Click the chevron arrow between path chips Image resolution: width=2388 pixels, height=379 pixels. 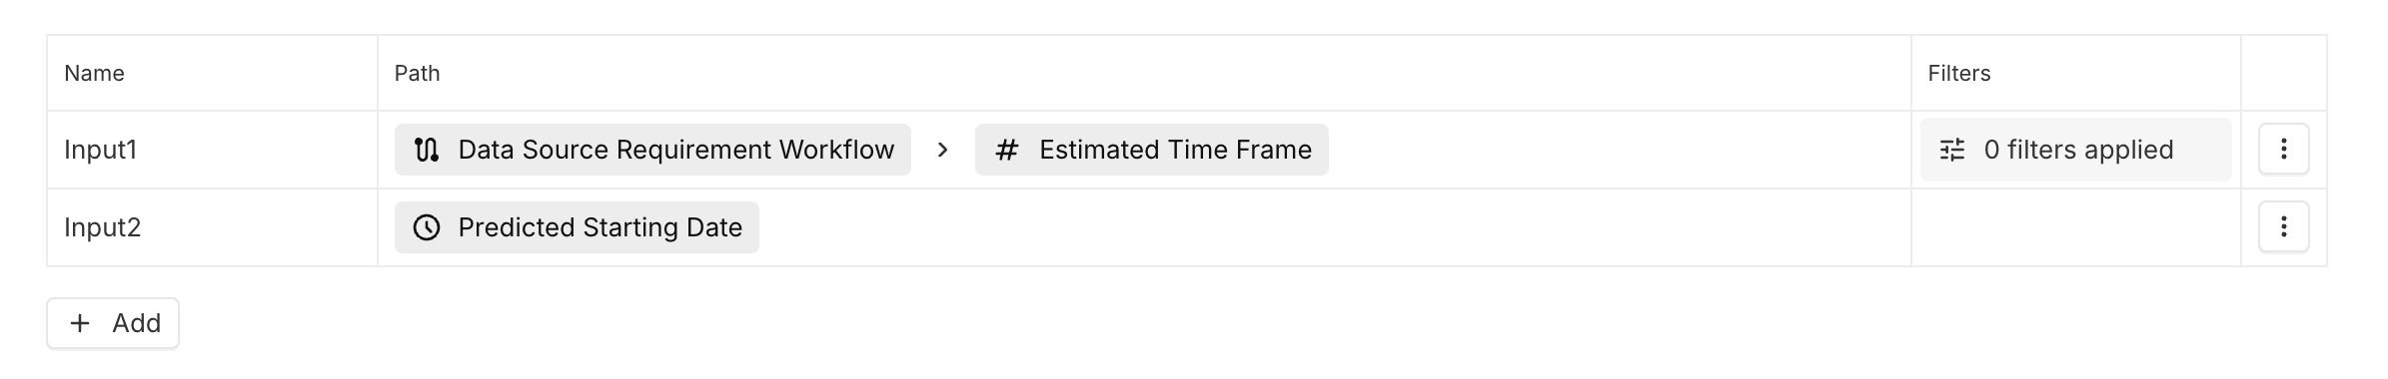942,150
